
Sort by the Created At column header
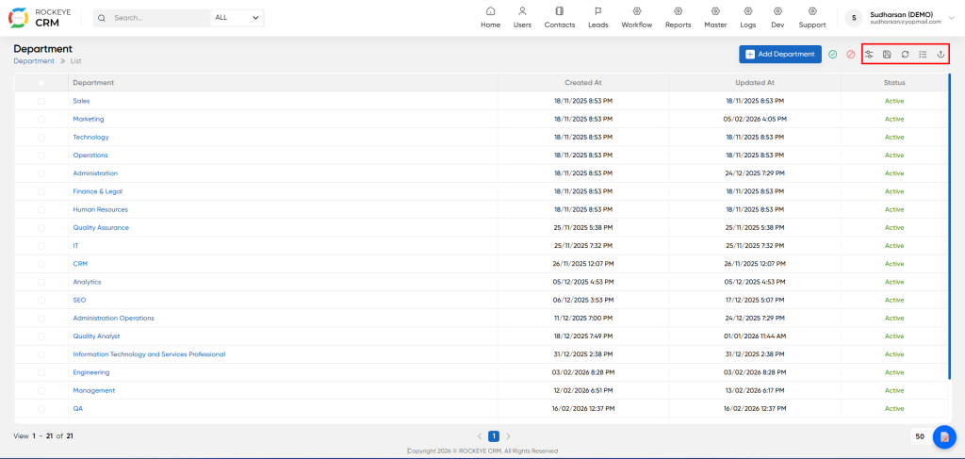582,82
